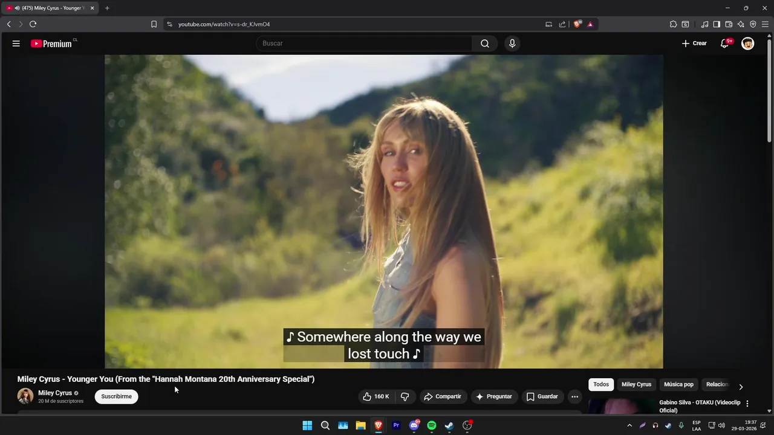
Task: Click the search magnifier button
Action: click(485, 43)
